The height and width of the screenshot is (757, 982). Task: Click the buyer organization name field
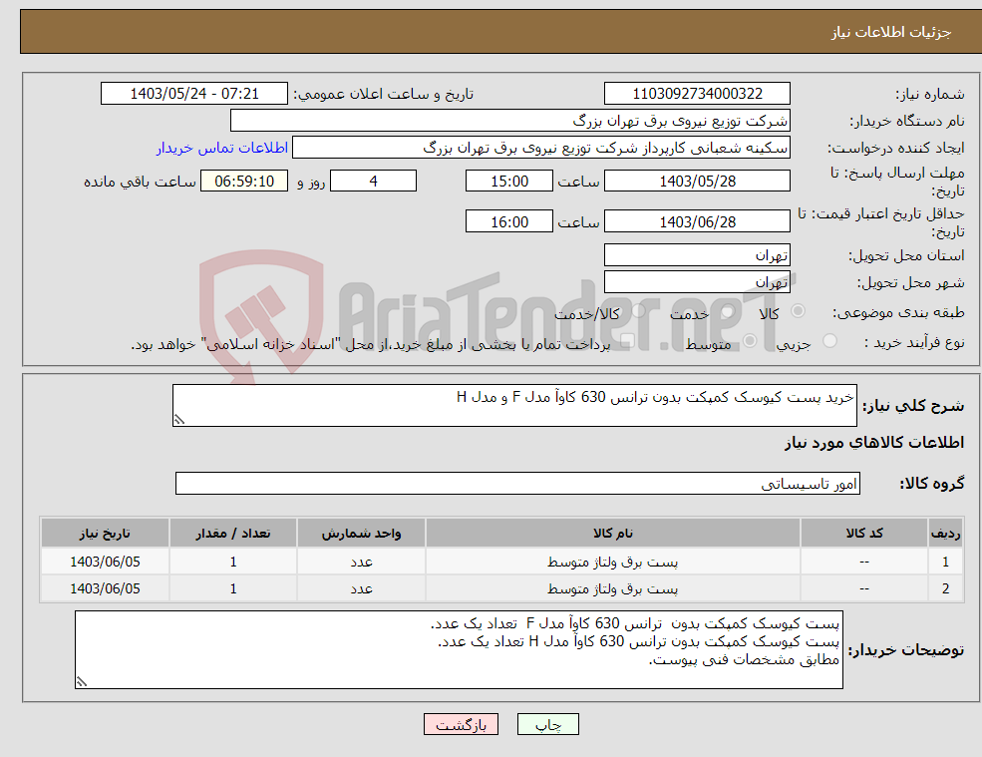coord(510,121)
